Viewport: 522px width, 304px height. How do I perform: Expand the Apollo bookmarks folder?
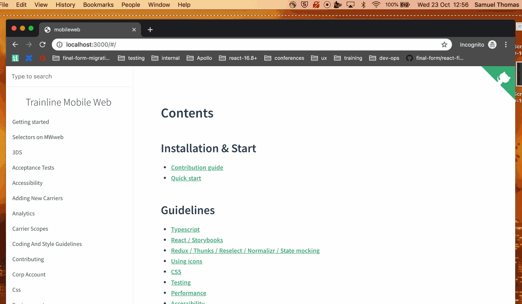199,58
